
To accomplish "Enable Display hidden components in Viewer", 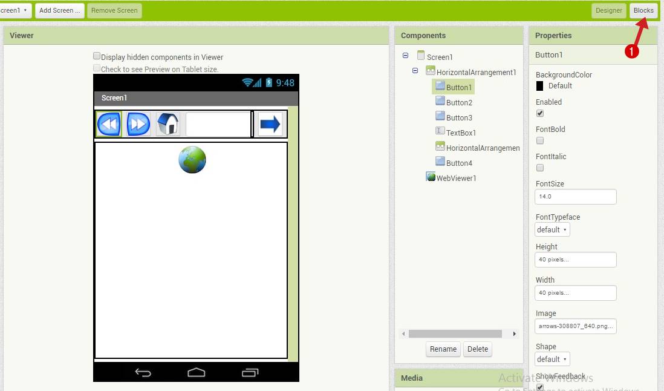I will tap(97, 56).
